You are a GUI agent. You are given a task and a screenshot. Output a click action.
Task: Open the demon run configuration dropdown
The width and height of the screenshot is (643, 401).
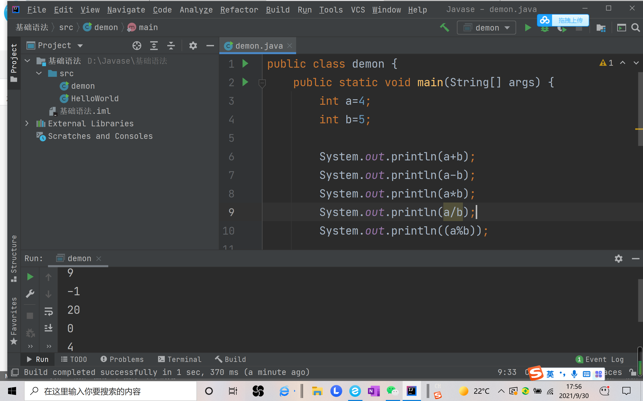(x=486, y=28)
